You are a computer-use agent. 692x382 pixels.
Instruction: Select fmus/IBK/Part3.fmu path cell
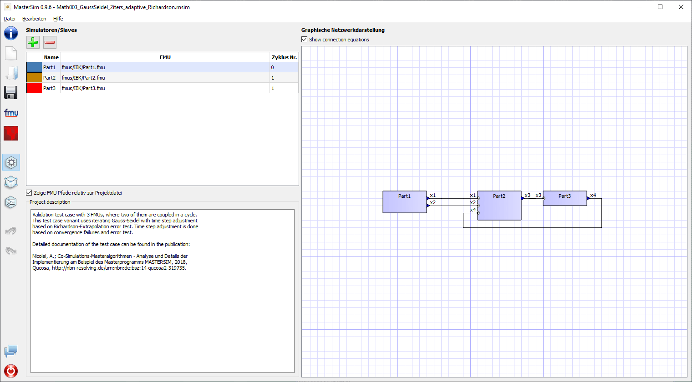pos(165,88)
